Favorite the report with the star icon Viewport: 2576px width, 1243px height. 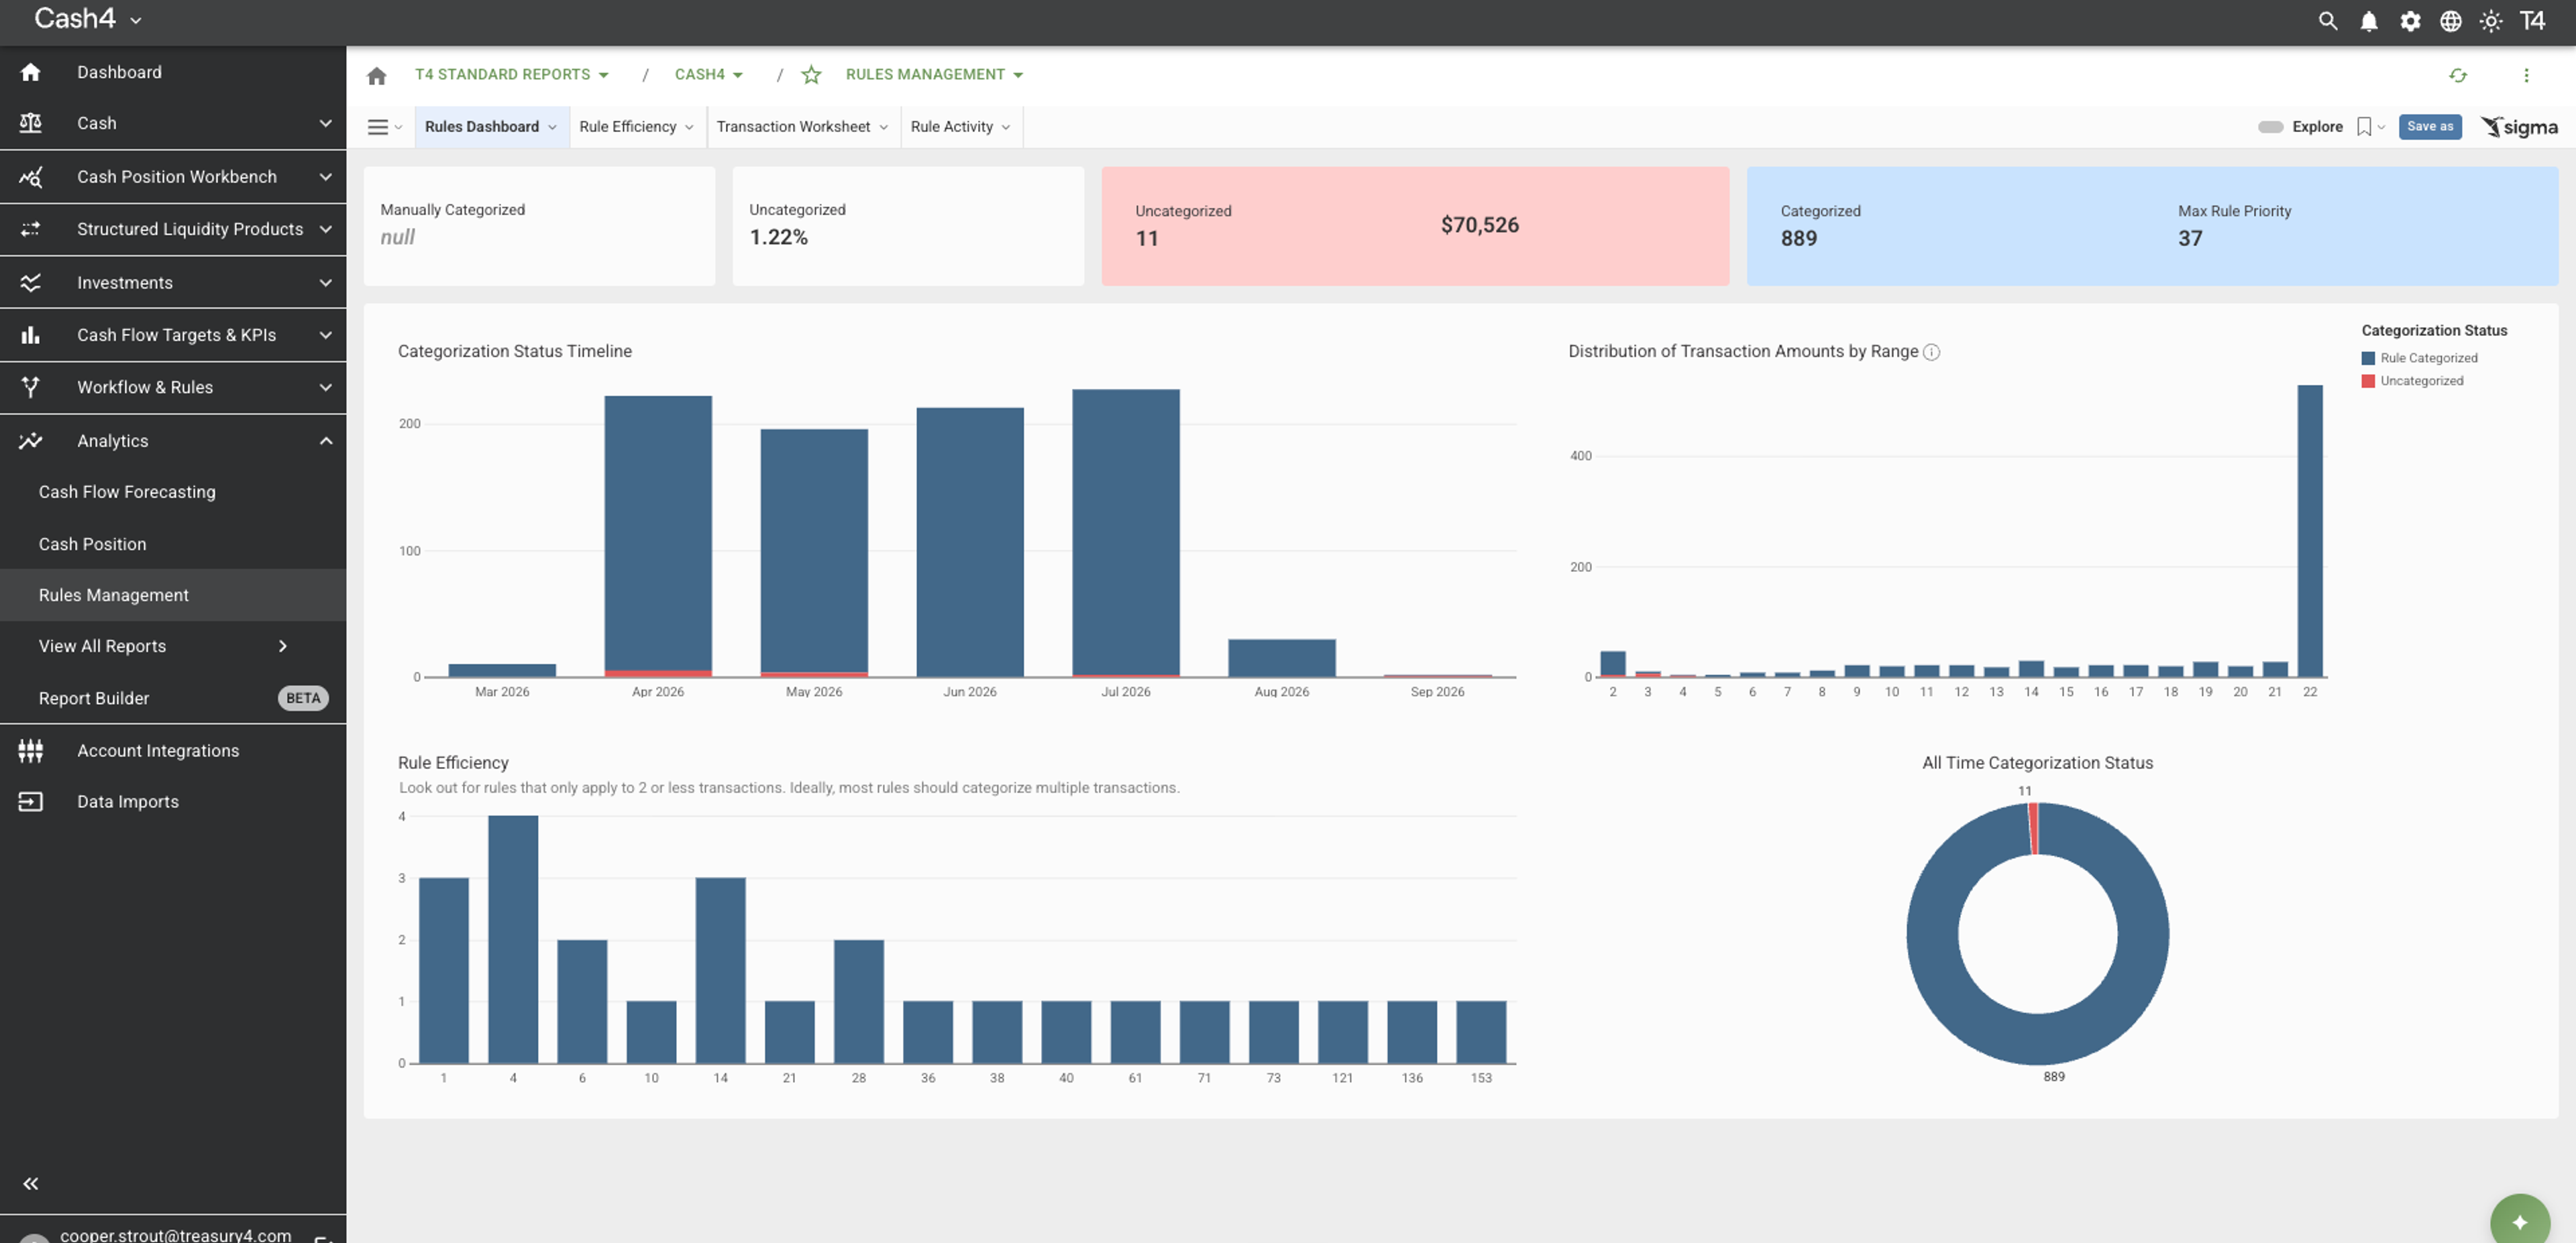point(811,75)
